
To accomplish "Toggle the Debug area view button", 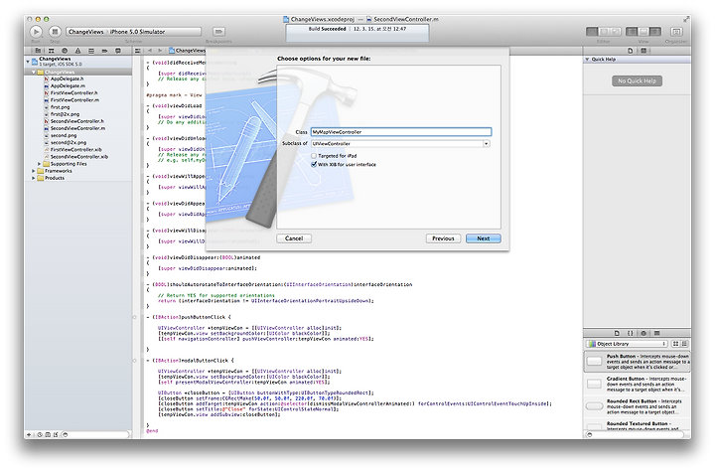I will coord(643,32).
